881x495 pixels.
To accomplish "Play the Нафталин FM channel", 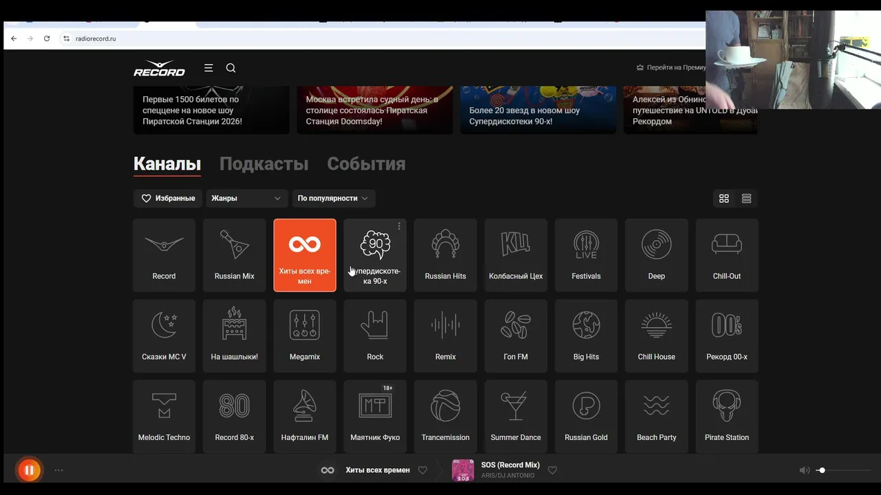I will [305, 416].
